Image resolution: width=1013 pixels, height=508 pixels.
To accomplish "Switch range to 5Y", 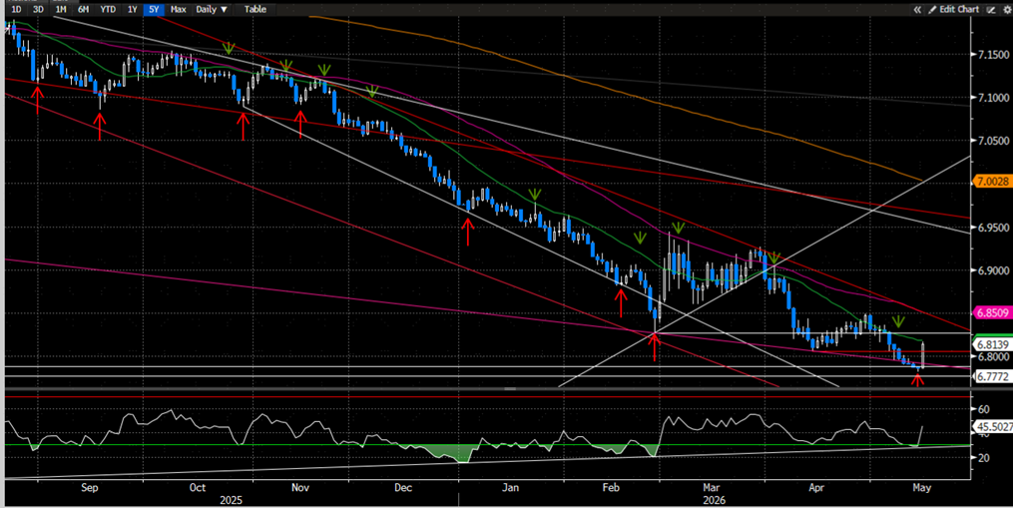I will tap(153, 9).
